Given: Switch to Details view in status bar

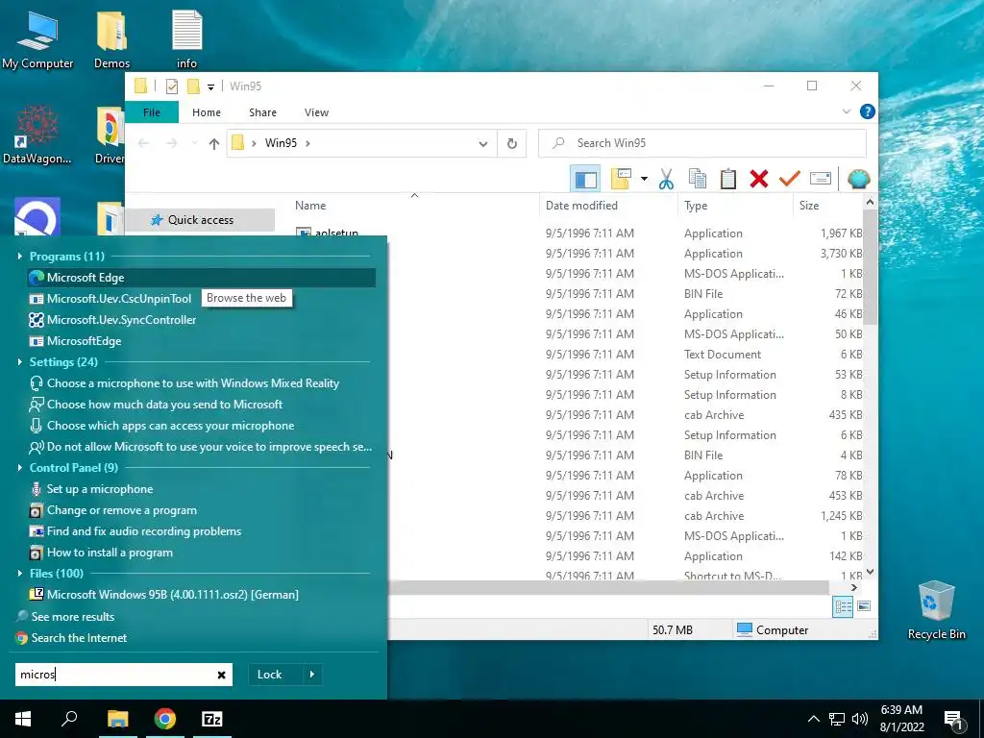Looking at the screenshot, I should [843, 606].
